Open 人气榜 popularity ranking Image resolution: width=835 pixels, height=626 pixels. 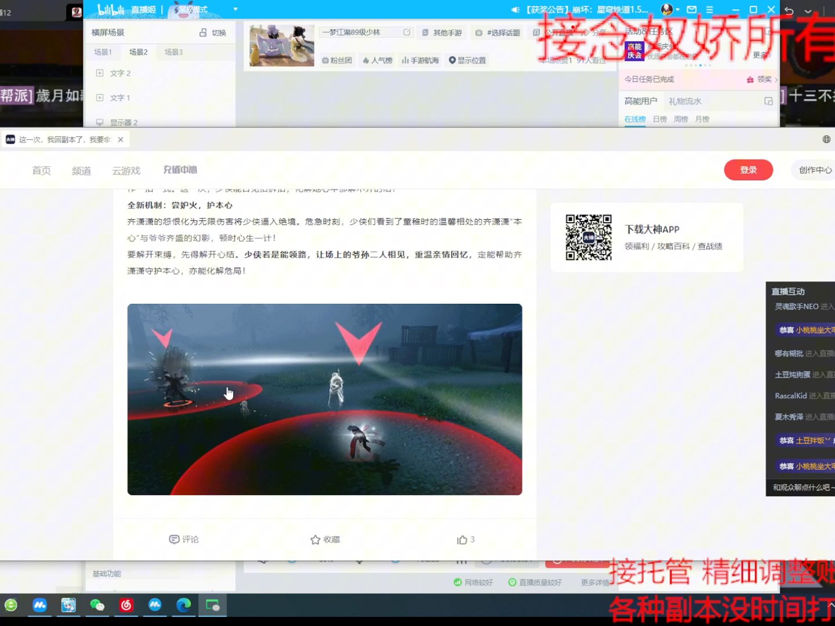pyautogui.click(x=377, y=60)
